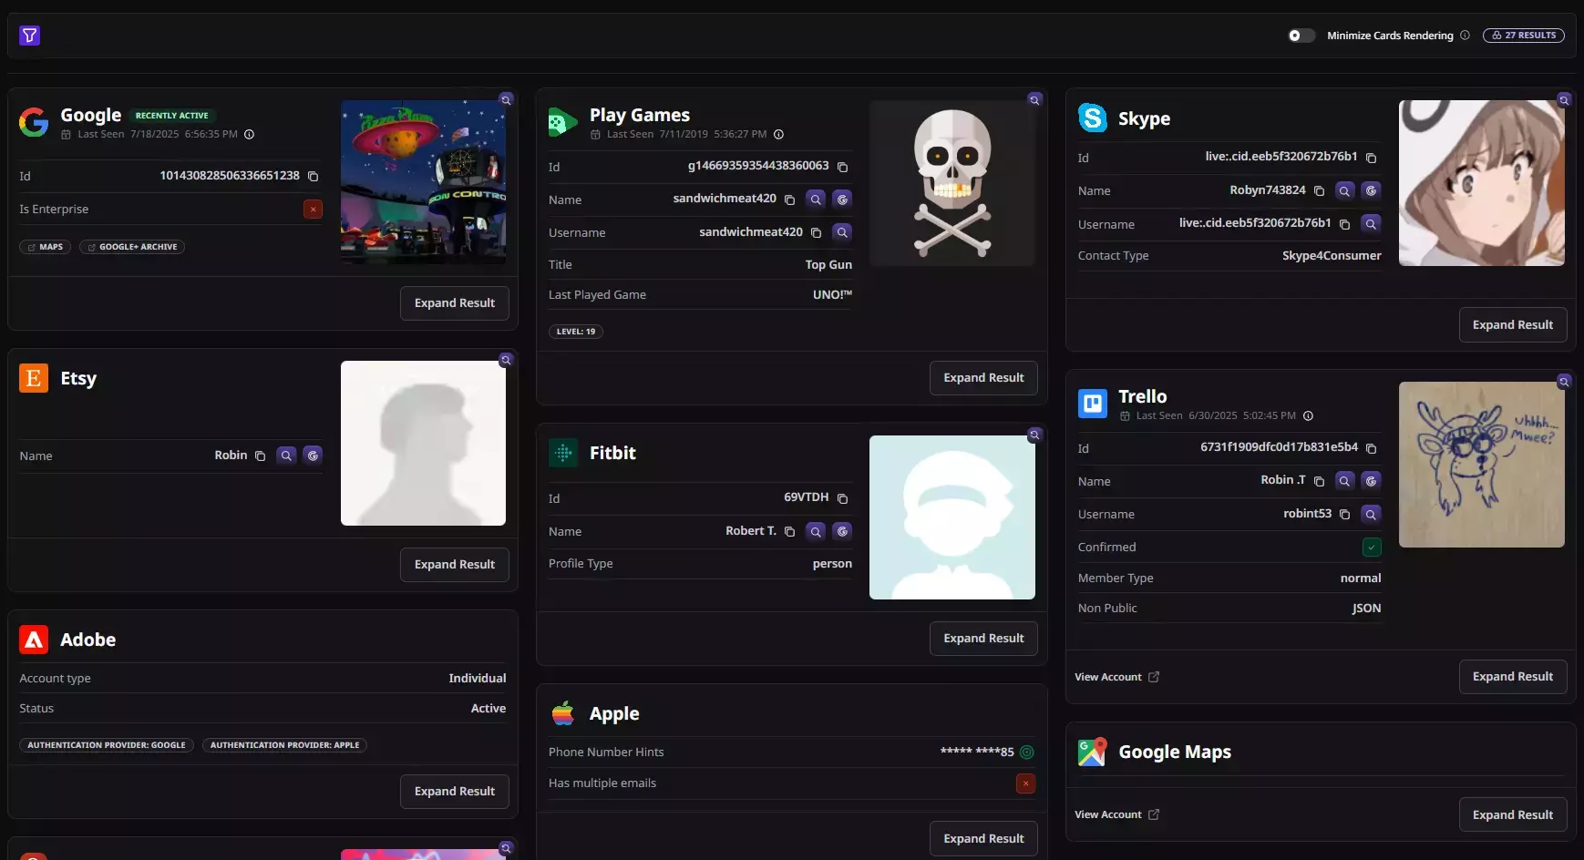Copy the Etsy name Robin
The width and height of the screenshot is (1584, 860).
click(260, 456)
